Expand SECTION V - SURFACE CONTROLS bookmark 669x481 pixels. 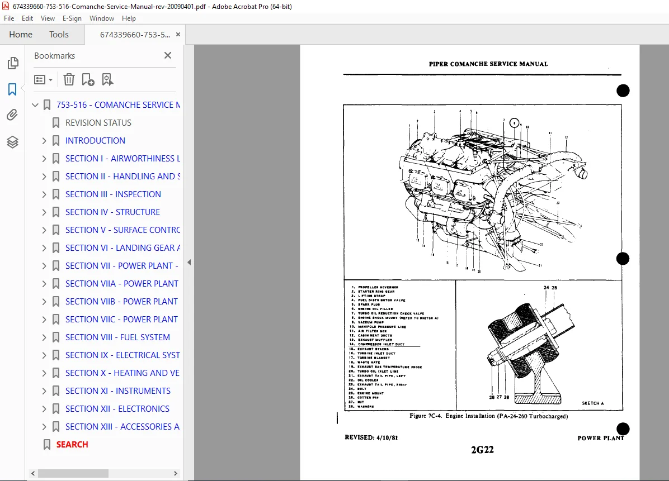44,230
